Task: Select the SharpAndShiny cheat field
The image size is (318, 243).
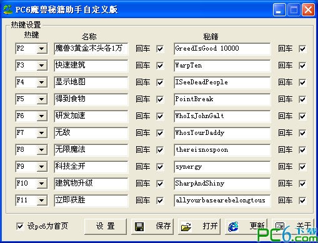Action: 222,184
